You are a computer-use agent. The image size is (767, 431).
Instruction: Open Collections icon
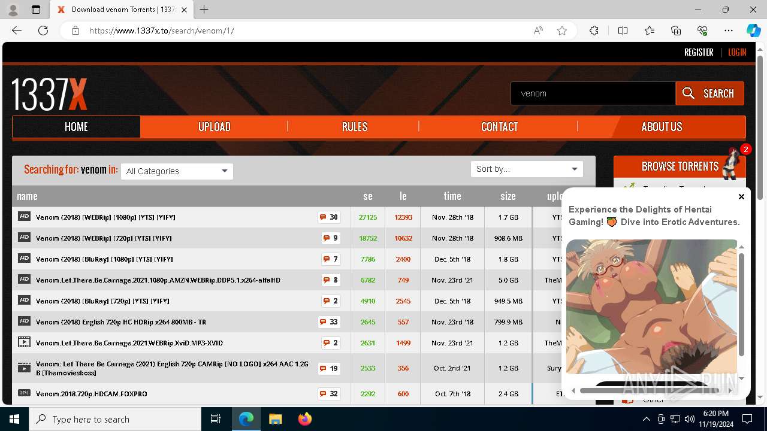pyautogui.click(x=676, y=31)
